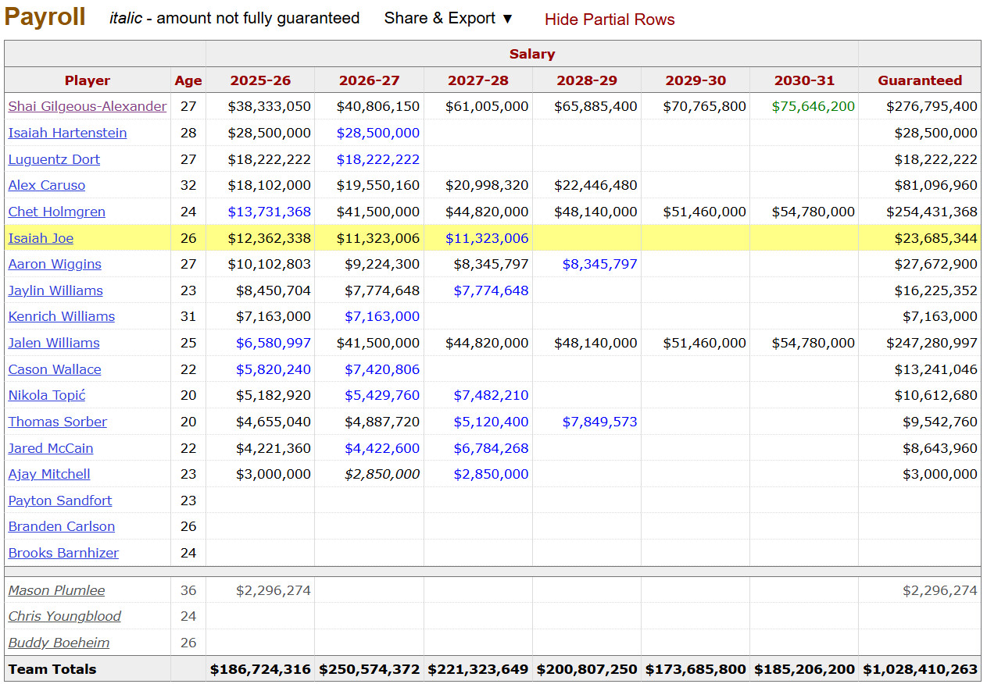The image size is (987, 684).
Task: Open Kenrich Williams player link
Action: pos(62,316)
